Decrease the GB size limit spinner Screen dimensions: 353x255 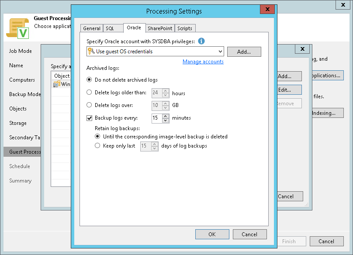[x=166, y=107]
